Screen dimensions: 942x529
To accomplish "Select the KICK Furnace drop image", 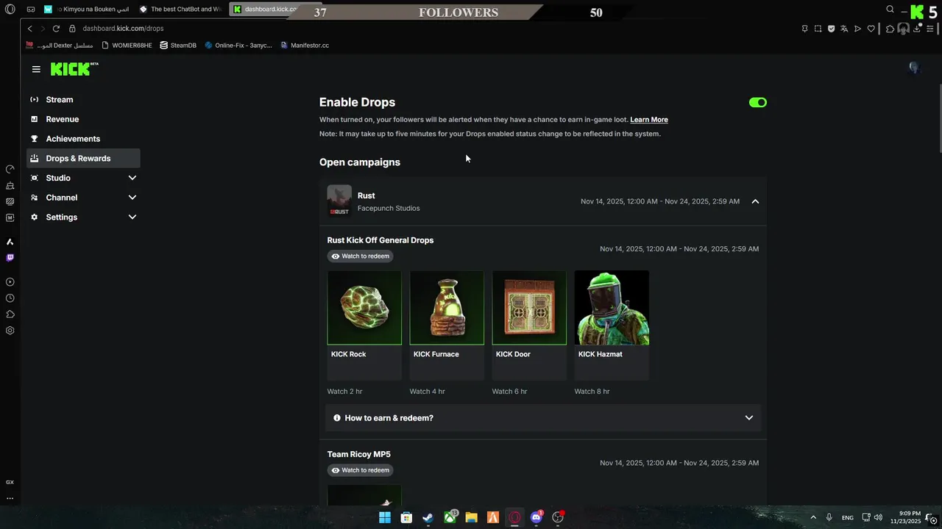I will (x=447, y=308).
